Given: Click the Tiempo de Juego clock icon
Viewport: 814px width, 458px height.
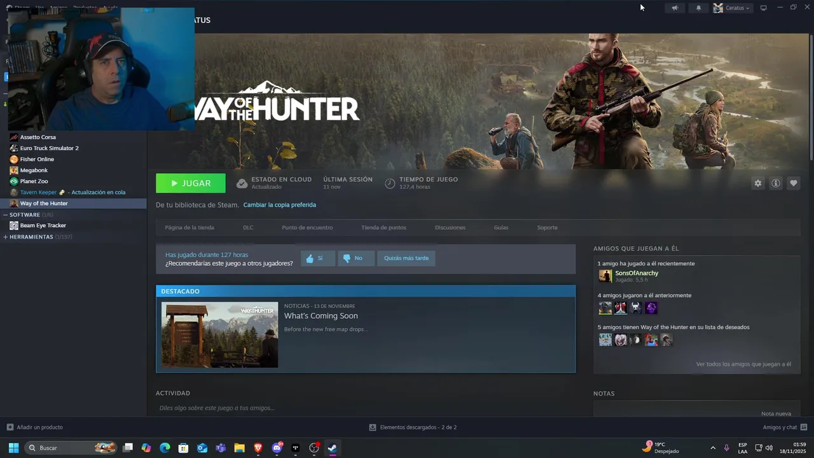Looking at the screenshot, I should tap(390, 184).
